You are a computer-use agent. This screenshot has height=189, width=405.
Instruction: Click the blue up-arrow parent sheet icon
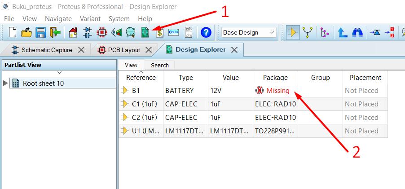coord(342,32)
